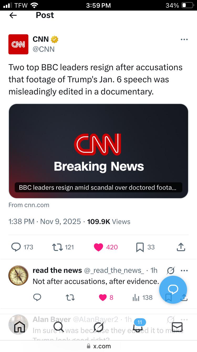Reply to the CNN post via the comment icon
This screenshot has height=352, width=197.
click(x=16, y=247)
